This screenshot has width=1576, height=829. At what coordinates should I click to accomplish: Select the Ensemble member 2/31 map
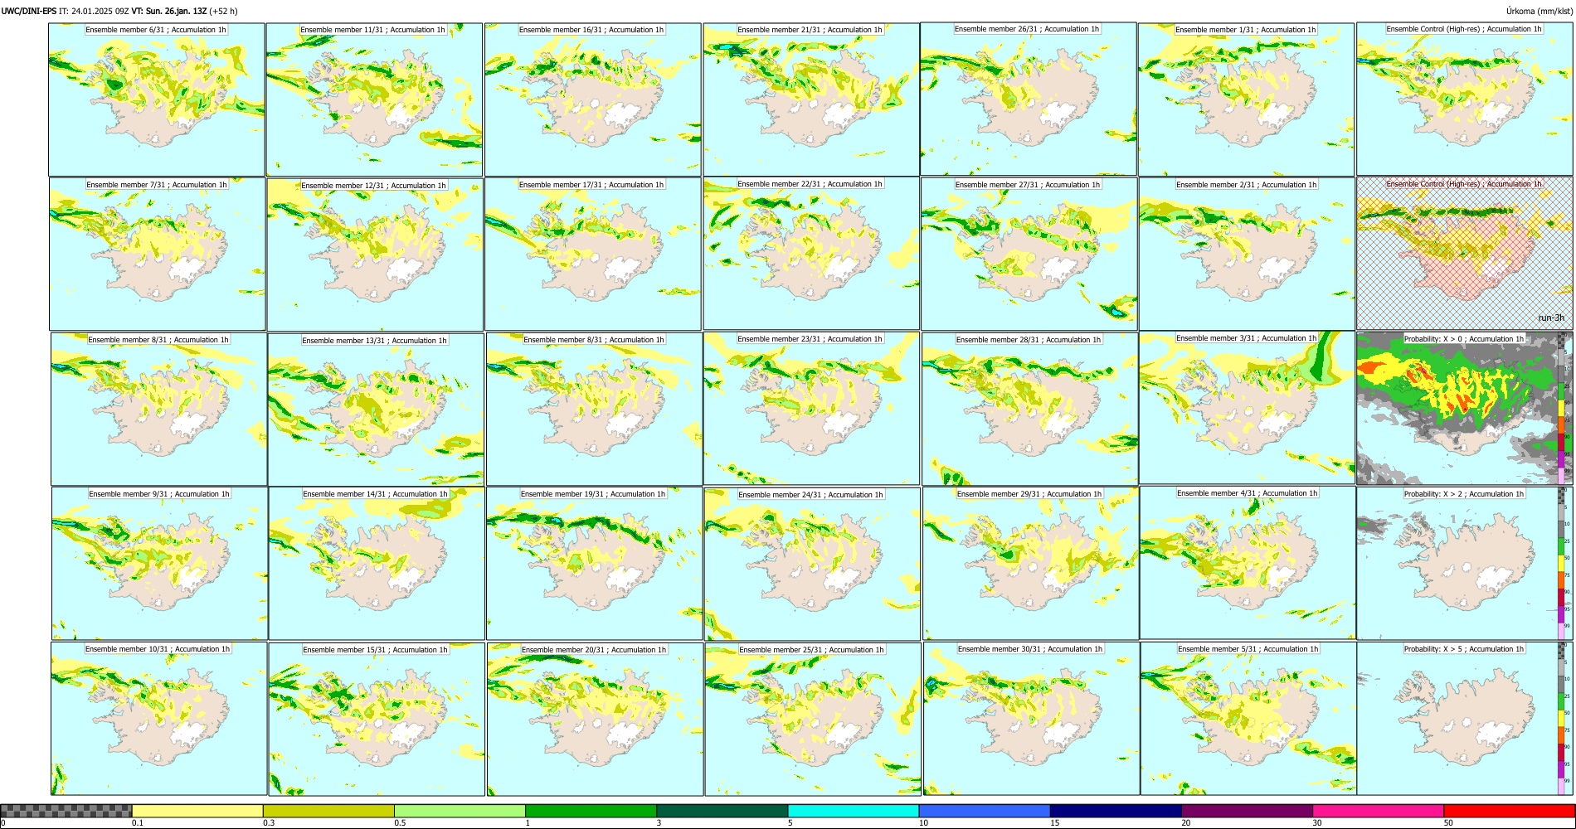pos(1247,255)
